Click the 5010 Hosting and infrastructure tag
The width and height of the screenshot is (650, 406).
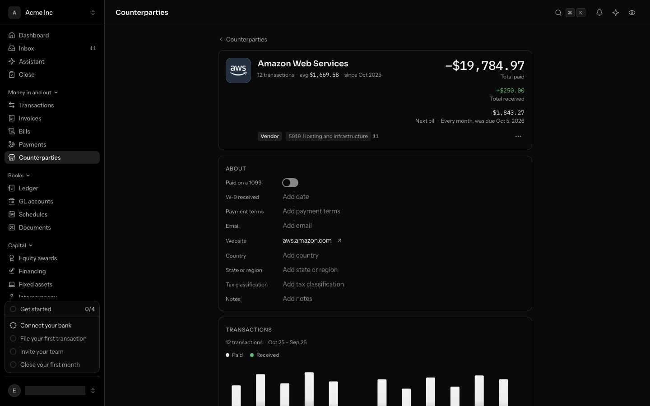(x=328, y=136)
